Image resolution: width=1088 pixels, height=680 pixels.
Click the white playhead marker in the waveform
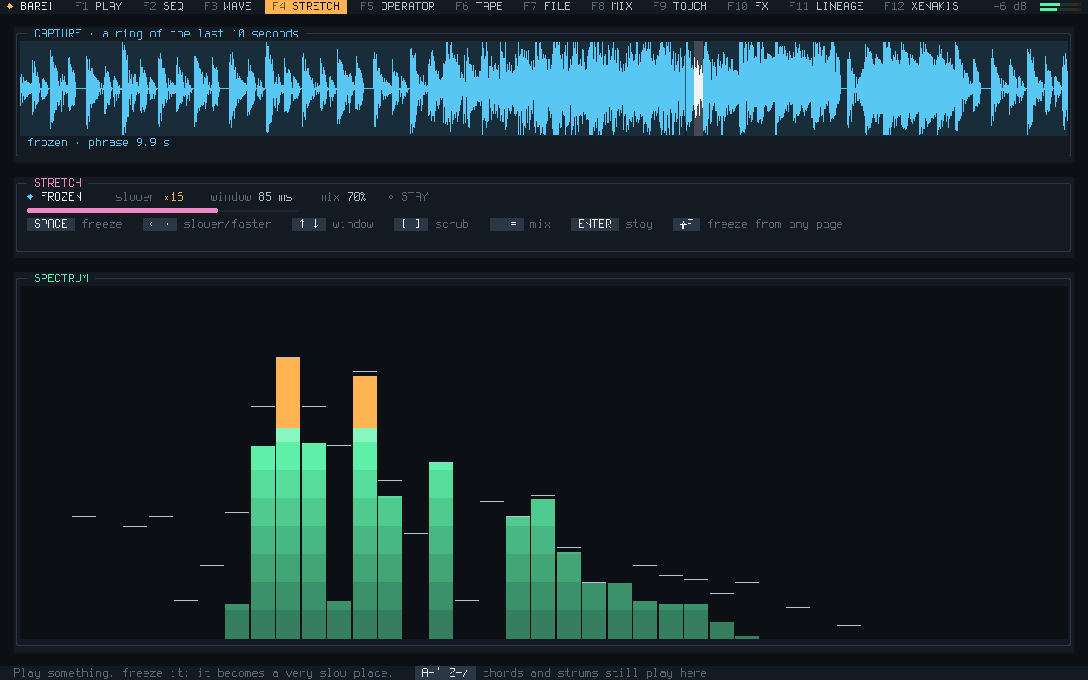tap(699, 88)
